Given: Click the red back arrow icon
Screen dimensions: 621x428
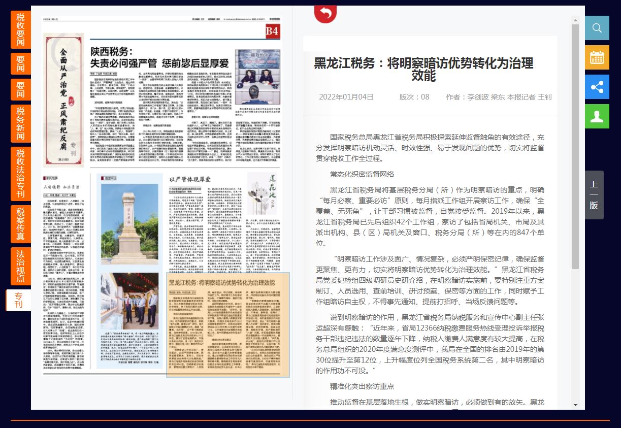Looking at the screenshot, I should [x=325, y=13].
